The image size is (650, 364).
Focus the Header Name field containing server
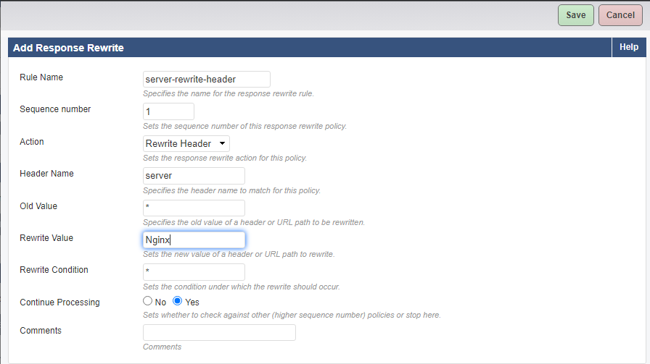point(194,176)
